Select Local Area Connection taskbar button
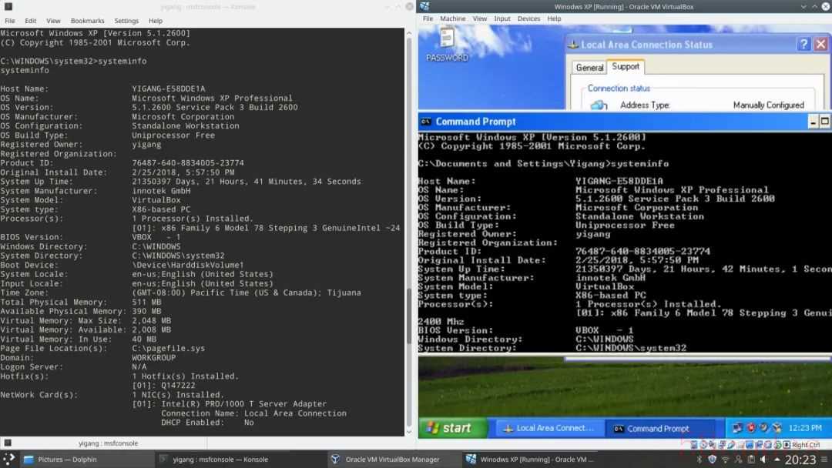Image resolution: width=832 pixels, height=468 pixels. [x=550, y=428]
